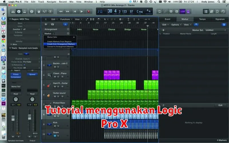Open the Freeze Mode Pre Fader dropdown
The image size is (229, 143).
click(x=31, y=62)
